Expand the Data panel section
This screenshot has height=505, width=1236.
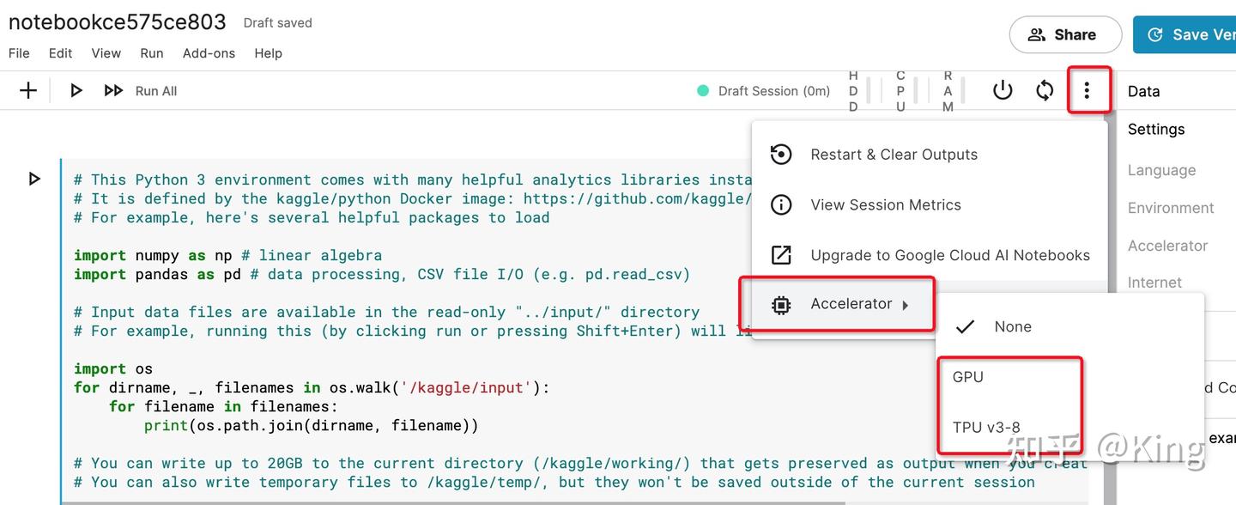[x=1143, y=91]
